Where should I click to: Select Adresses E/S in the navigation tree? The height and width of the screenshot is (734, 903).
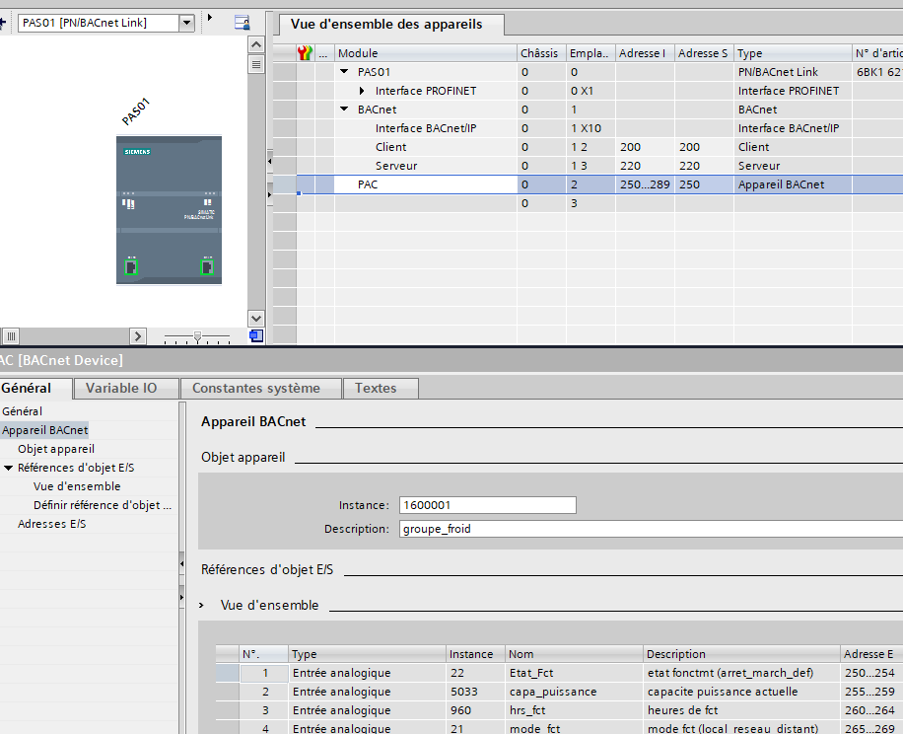coord(51,524)
